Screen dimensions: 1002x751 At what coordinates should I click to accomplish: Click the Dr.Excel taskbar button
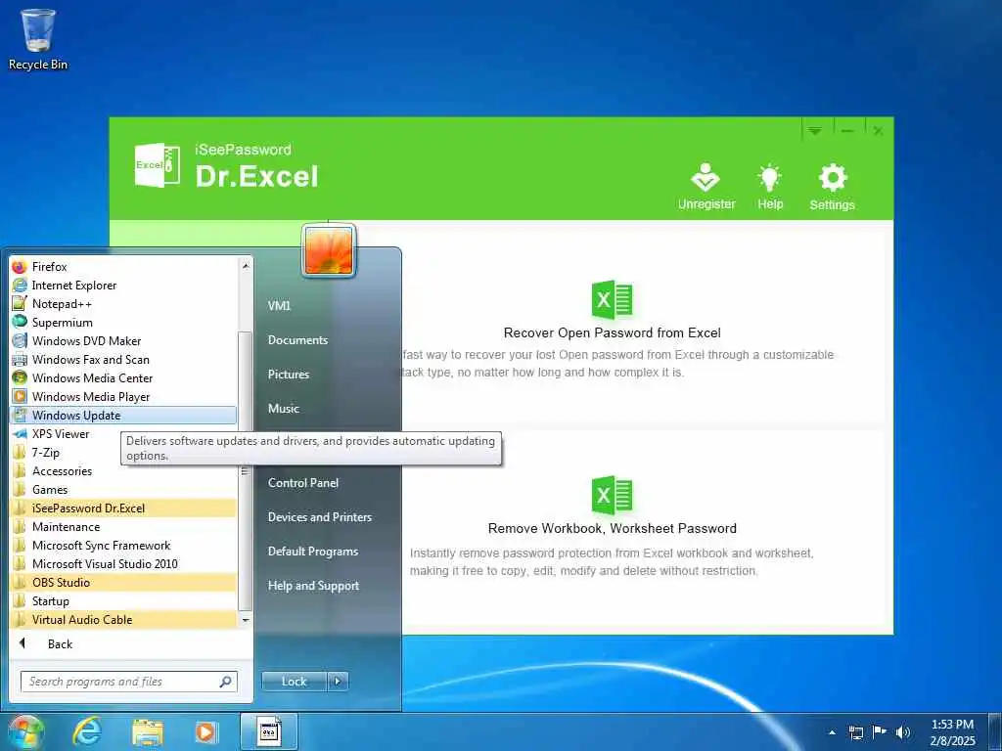(x=269, y=731)
